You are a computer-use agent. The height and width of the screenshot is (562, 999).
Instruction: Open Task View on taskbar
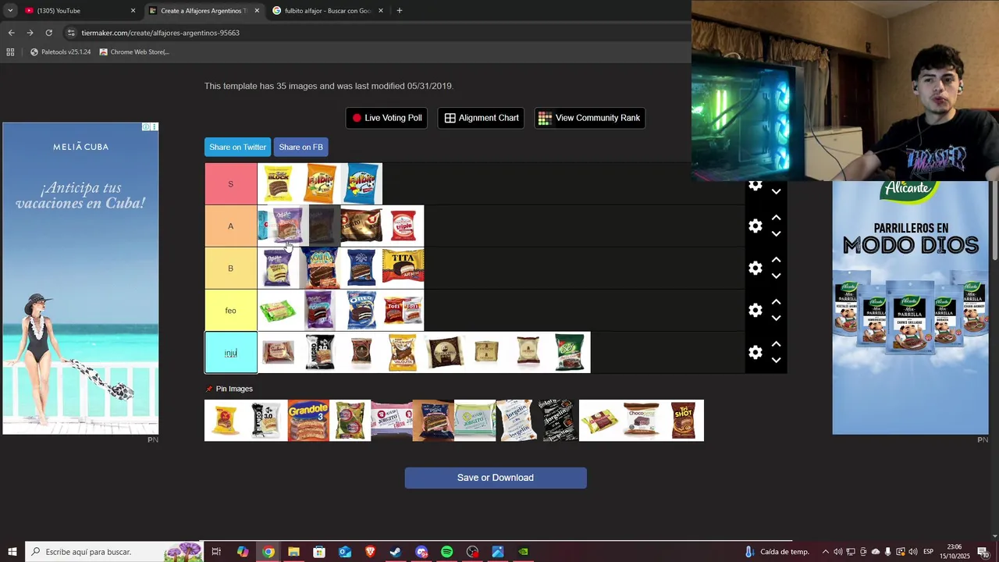click(216, 552)
